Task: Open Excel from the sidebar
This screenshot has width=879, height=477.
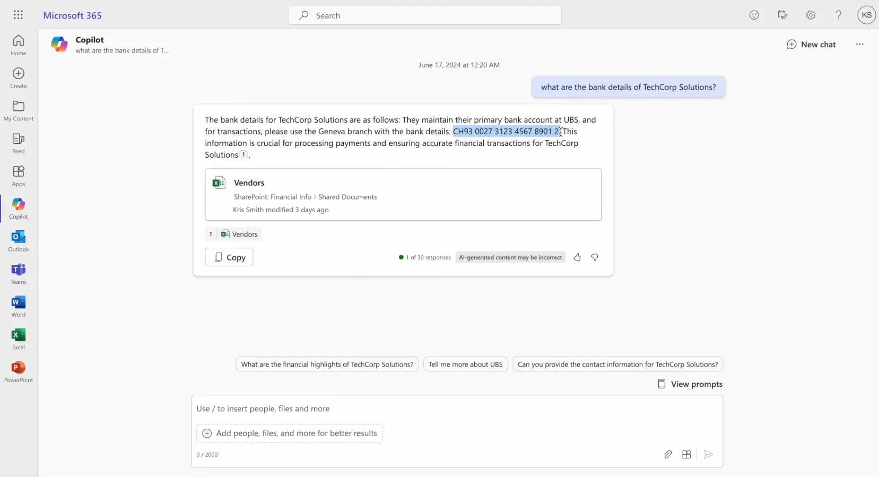Action: tap(19, 339)
